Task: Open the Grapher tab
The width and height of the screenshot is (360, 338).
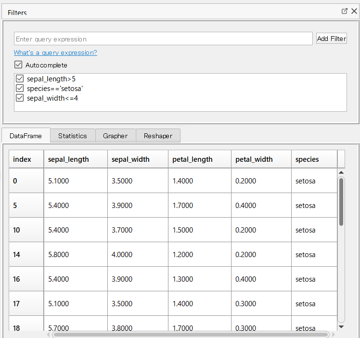Action: pyautogui.click(x=115, y=136)
